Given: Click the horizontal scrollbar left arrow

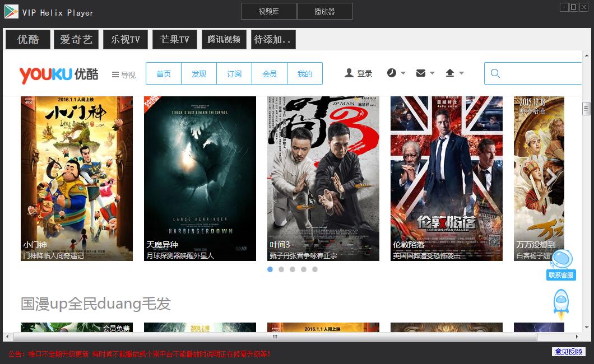Looking at the screenshot, I should point(7,337).
